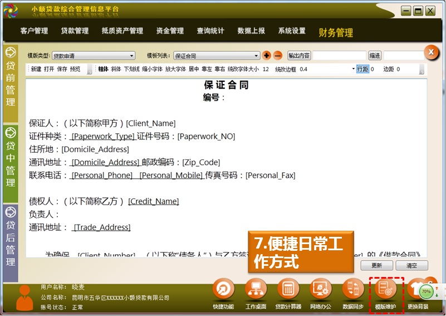Open the 模版维护 template maintenance icon
The image size is (446, 316).
click(x=385, y=290)
